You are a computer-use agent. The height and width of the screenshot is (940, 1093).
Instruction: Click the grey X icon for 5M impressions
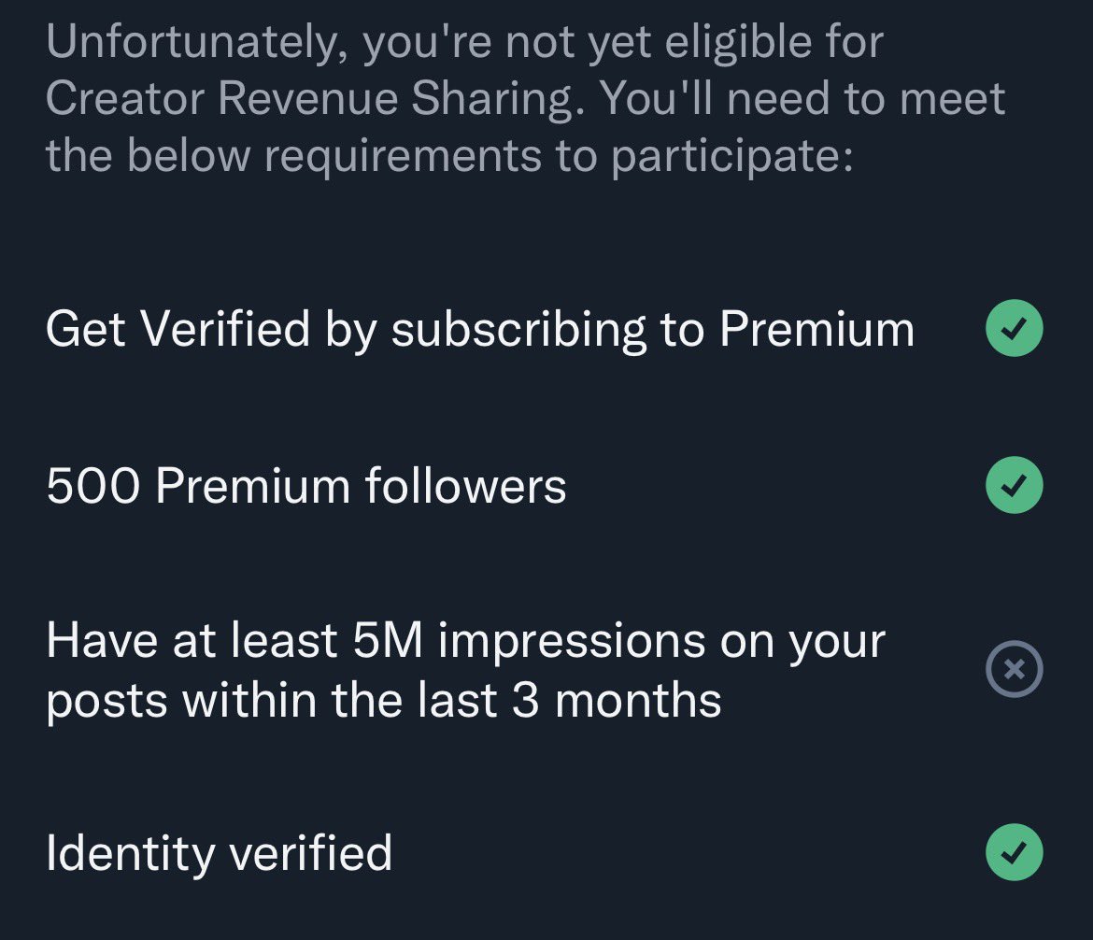point(1015,669)
